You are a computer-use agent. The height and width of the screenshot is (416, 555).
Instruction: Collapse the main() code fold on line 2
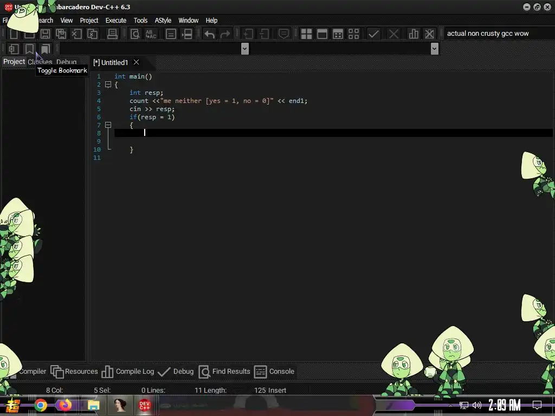coord(108,84)
